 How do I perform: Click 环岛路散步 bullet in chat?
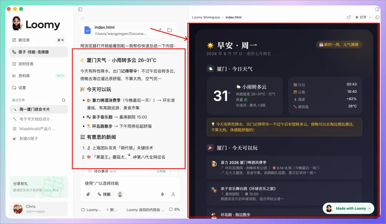[119, 126]
